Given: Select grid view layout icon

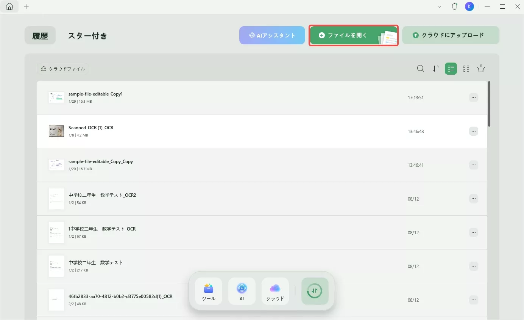Looking at the screenshot, I should [x=466, y=69].
